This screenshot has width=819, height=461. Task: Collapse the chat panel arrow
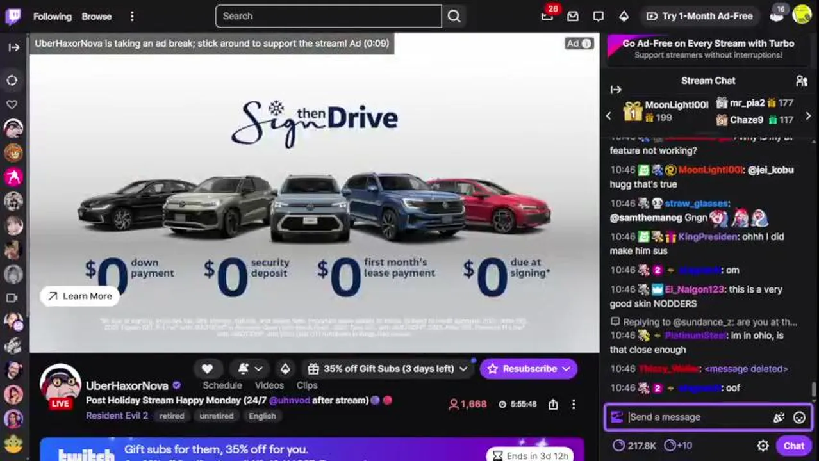click(x=616, y=90)
